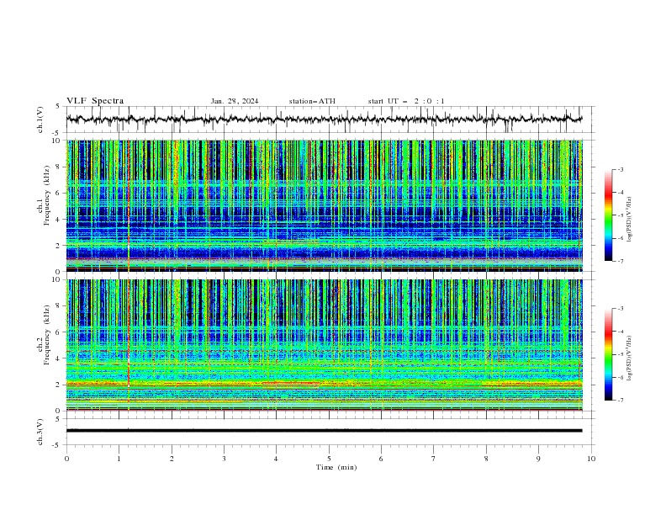666x515 pixels.
Task: Click the 'ch.1(V)' axis label
Action: (40, 119)
